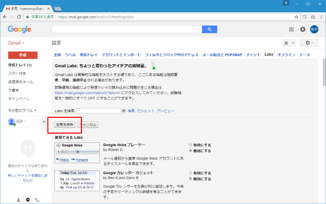Open メール転送と POP/IMAP tab
326x204 pixels.
coord(222,55)
